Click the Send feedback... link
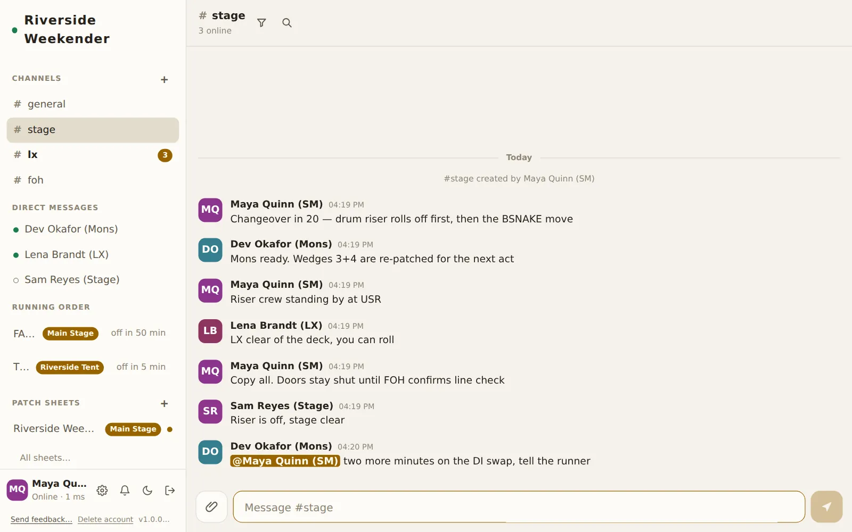Image resolution: width=852 pixels, height=532 pixels. [x=42, y=520]
